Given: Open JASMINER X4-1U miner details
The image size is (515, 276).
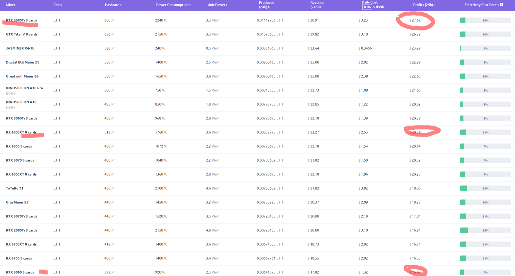Looking at the screenshot, I should 20,48.
